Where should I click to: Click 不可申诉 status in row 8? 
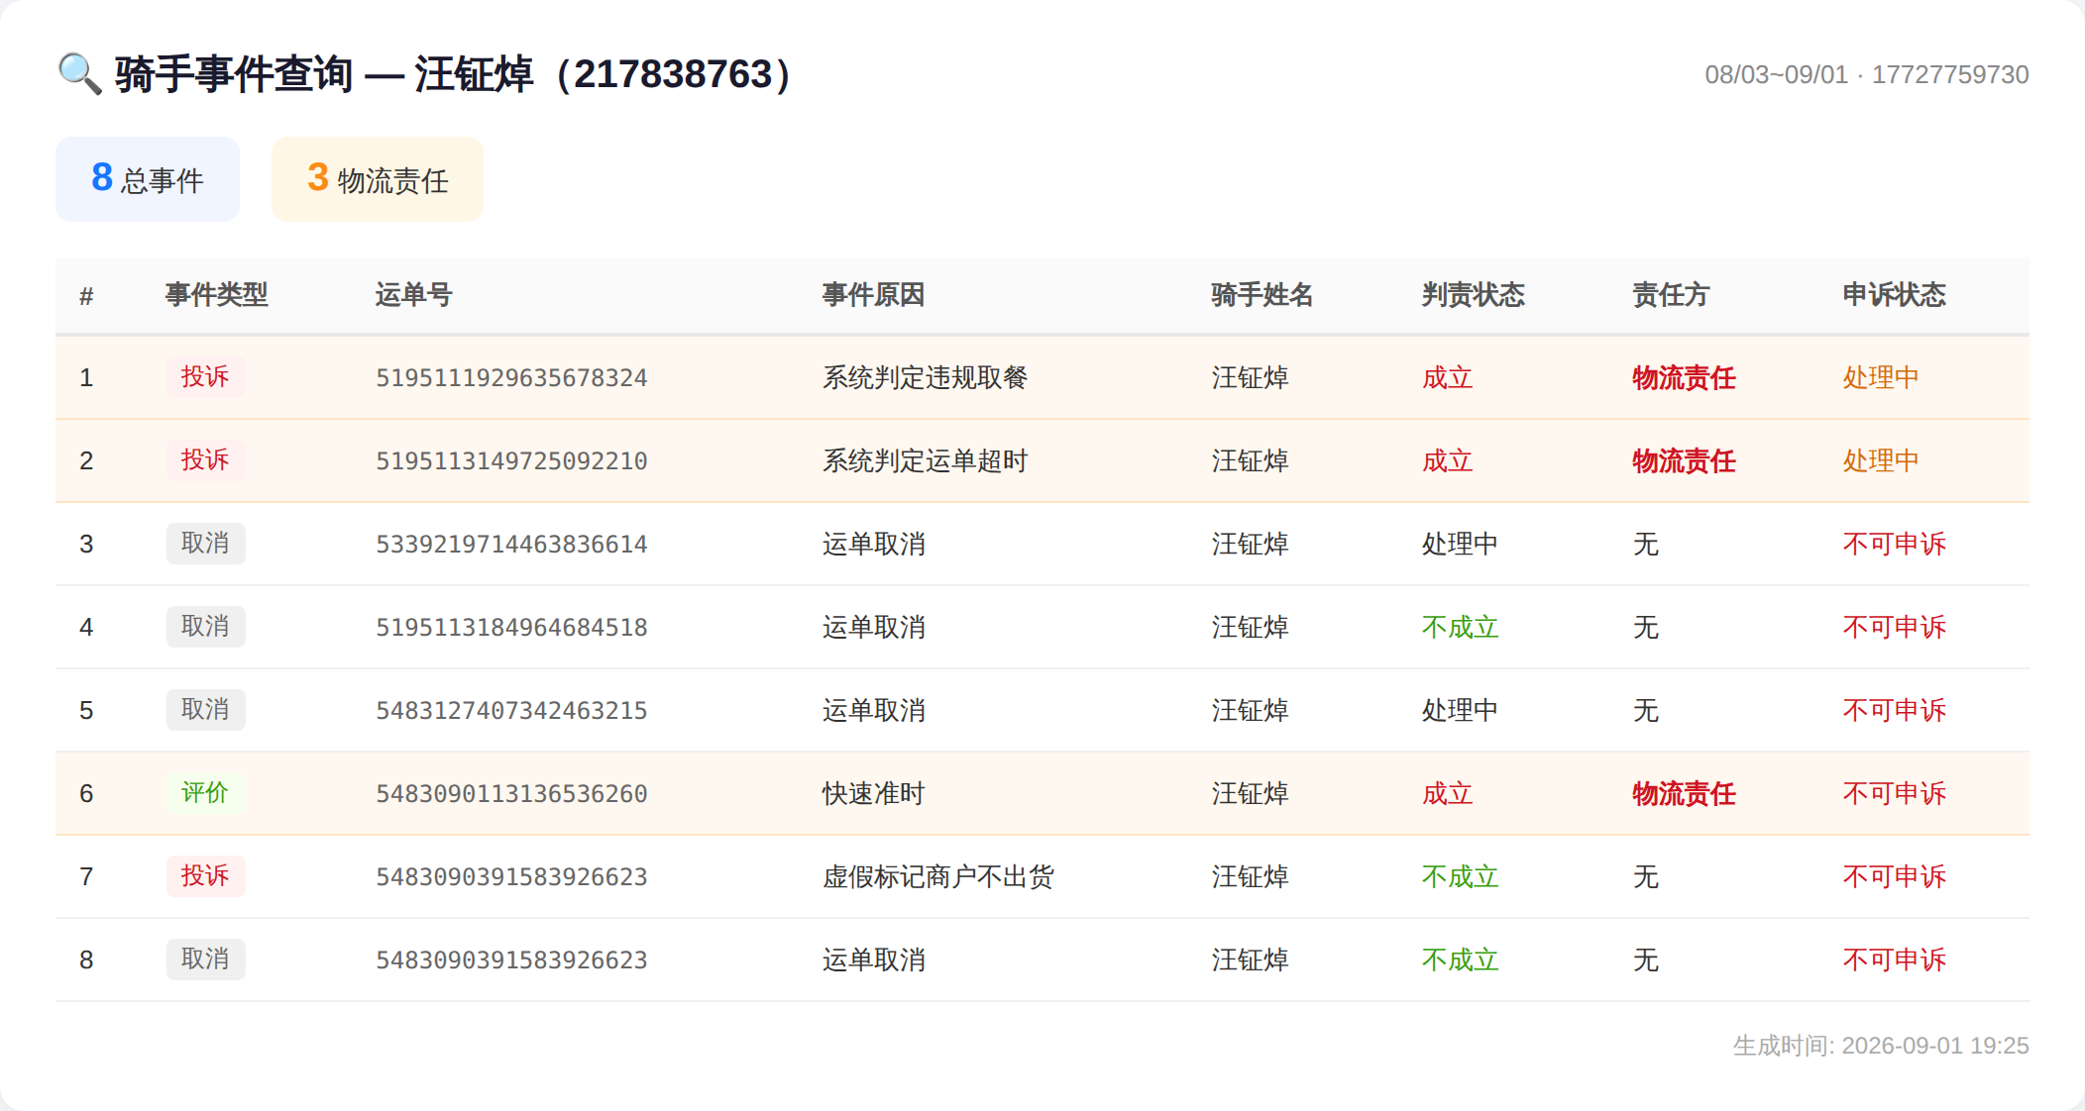tap(1894, 959)
